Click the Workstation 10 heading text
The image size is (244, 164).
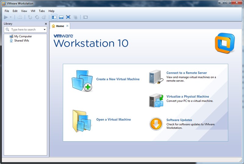point(91,43)
